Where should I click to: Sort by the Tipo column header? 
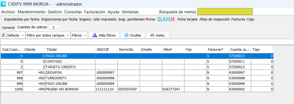pyautogui.click(x=262, y=50)
